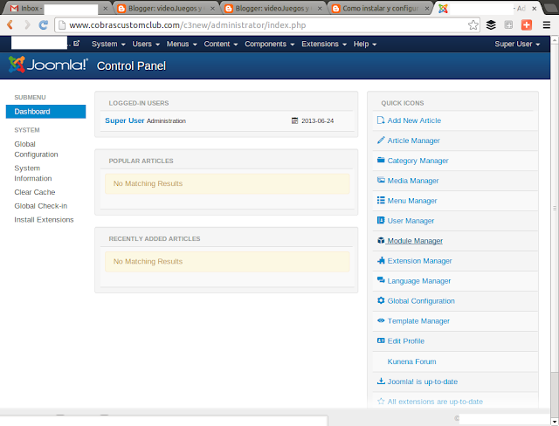
Task: Click the Category Manager folder icon
Action: pyautogui.click(x=381, y=161)
